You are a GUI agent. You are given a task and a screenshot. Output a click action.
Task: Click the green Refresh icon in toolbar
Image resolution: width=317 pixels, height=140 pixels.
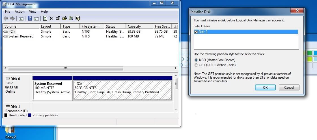pyautogui.click(x=45, y=19)
